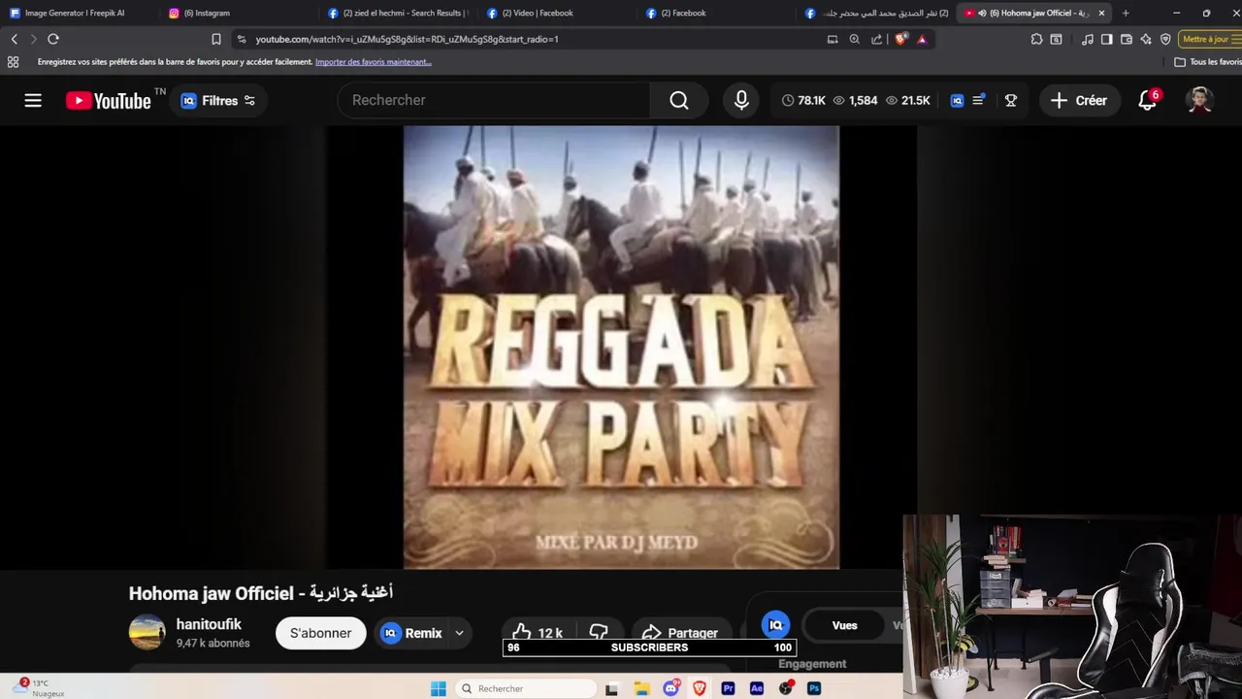
Task: Click the Reggada Mix Party video player
Action: coord(621,347)
